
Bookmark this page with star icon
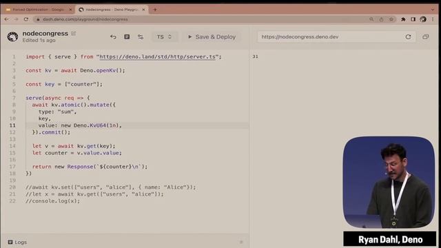tap(391, 19)
